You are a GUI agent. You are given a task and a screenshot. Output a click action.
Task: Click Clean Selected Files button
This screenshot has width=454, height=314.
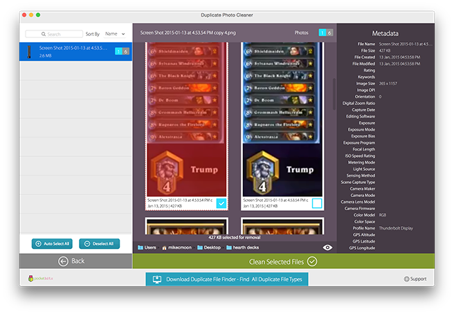click(x=284, y=261)
